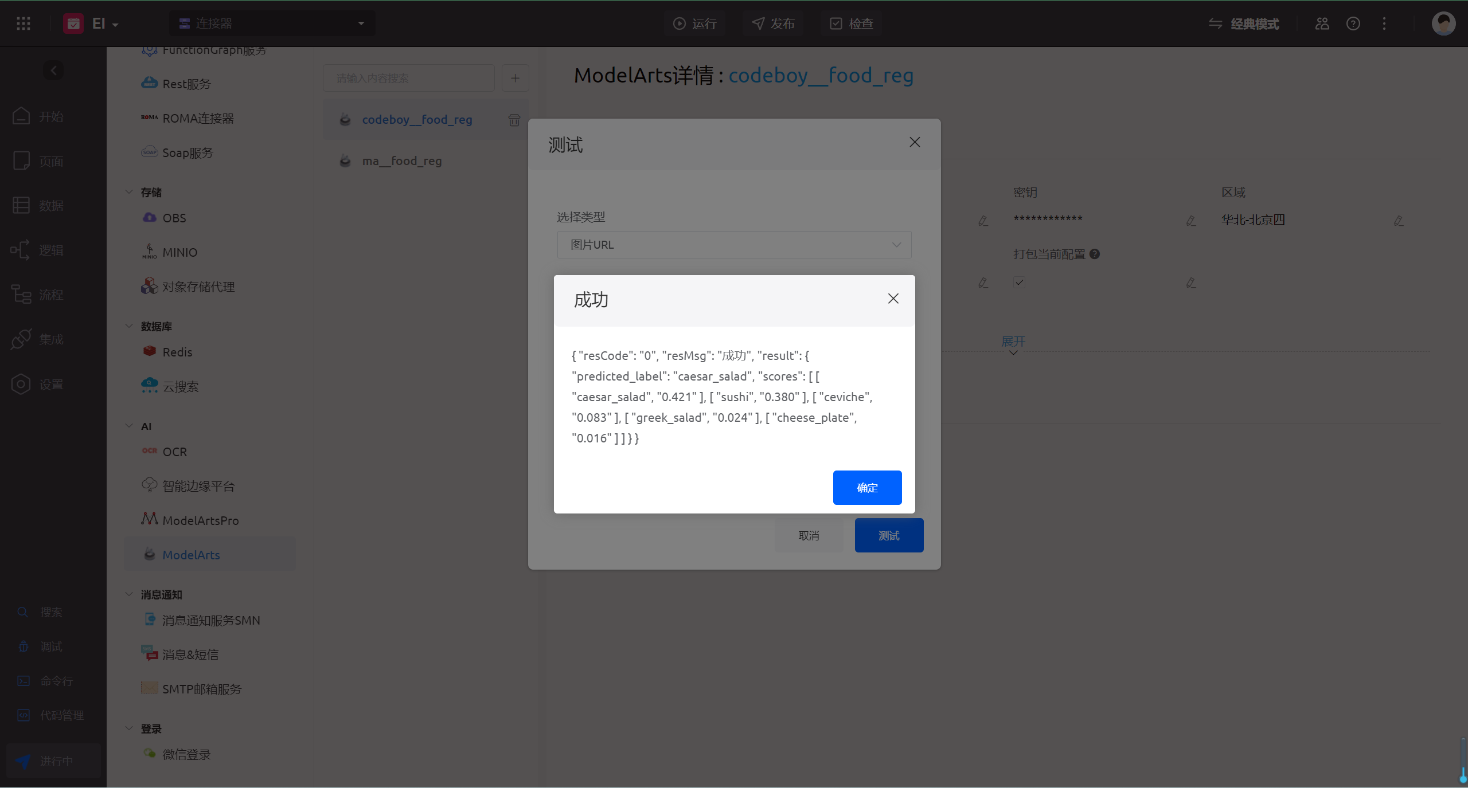Screen dimensions: 1468x788
Task: Click the blue 测试 button
Action: coord(888,535)
